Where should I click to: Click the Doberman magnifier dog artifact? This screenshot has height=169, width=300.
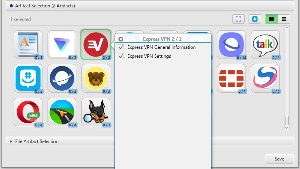click(95, 112)
